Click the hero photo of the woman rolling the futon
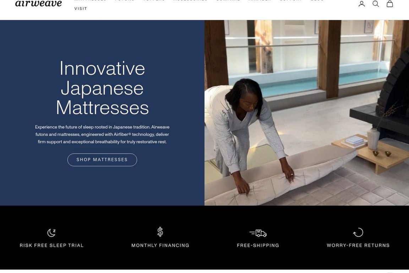Image resolution: width=409 pixels, height=273 pixels. click(x=307, y=113)
